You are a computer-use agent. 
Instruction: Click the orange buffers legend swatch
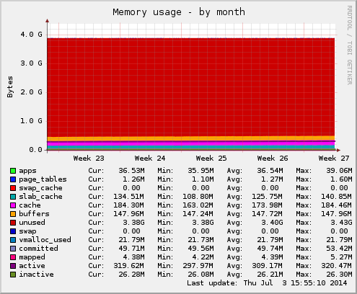pos(13,214)
